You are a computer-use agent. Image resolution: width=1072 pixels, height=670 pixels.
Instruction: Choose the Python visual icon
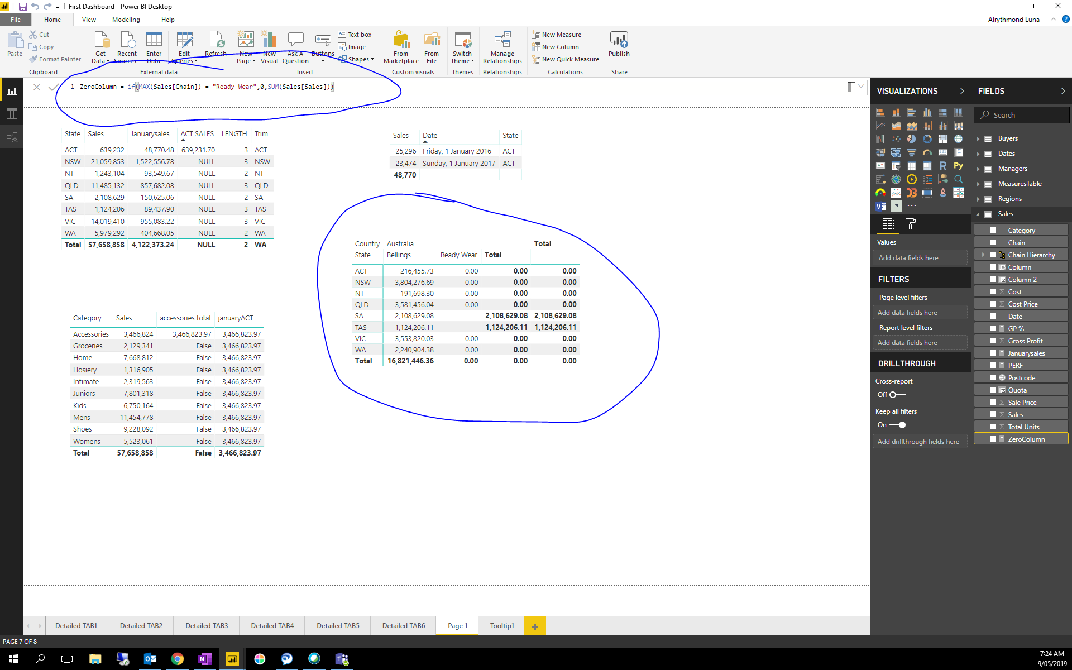[958, 166]
